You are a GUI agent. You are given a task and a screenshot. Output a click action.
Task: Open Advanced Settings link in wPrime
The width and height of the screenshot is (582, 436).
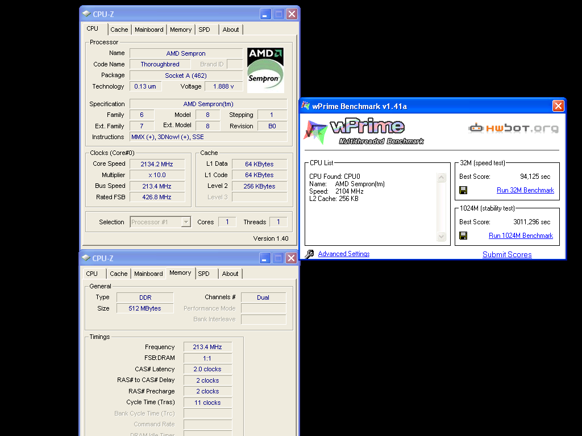pos(344,254)
